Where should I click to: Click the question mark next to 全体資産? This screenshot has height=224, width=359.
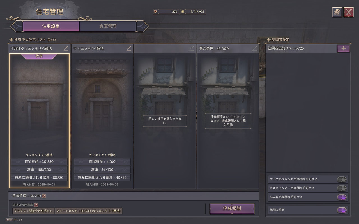(x=44, y=196)
